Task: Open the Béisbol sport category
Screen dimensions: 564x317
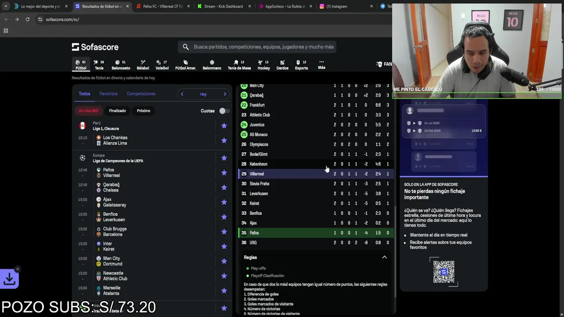Action: pyautogui.click(x=143, y=65)
